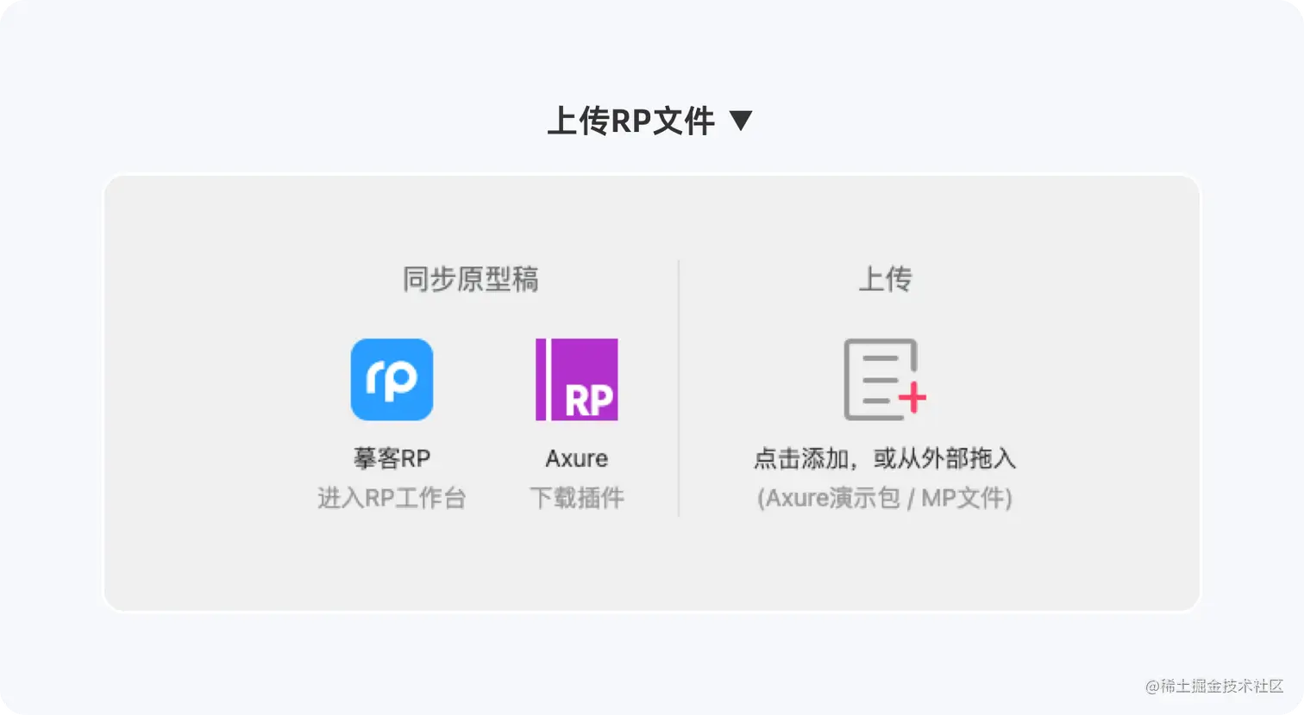The image size is (1304, 715).
Task: Click the 下载插件 link
Action: tap(577, 498)
